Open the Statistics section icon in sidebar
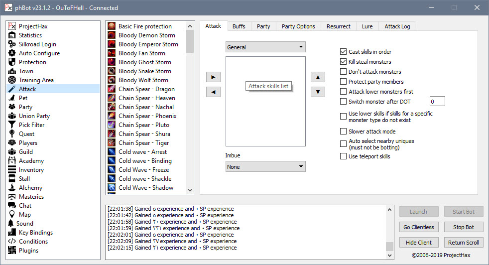This screenshot has height=265, width=489. [x=12, y=35]
